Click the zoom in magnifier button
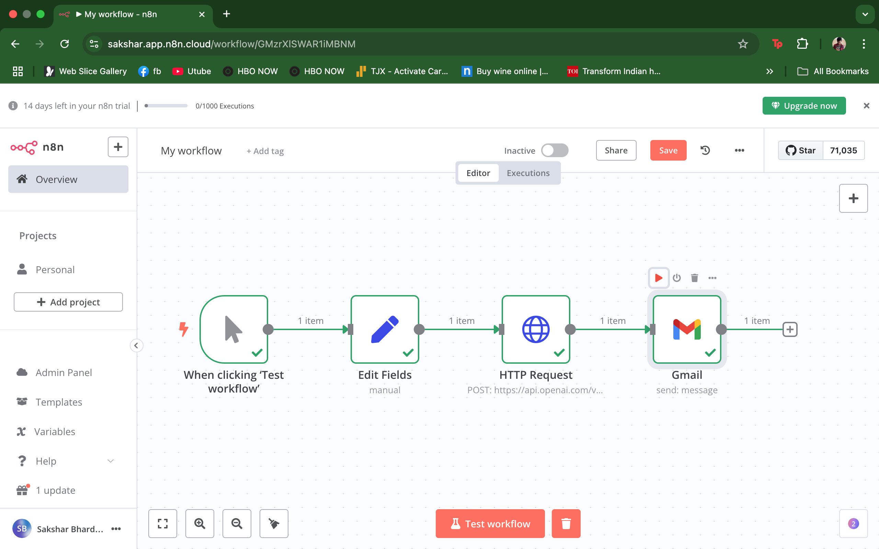The height and width of the screenshot is (549, 879). tap(199, 523)
